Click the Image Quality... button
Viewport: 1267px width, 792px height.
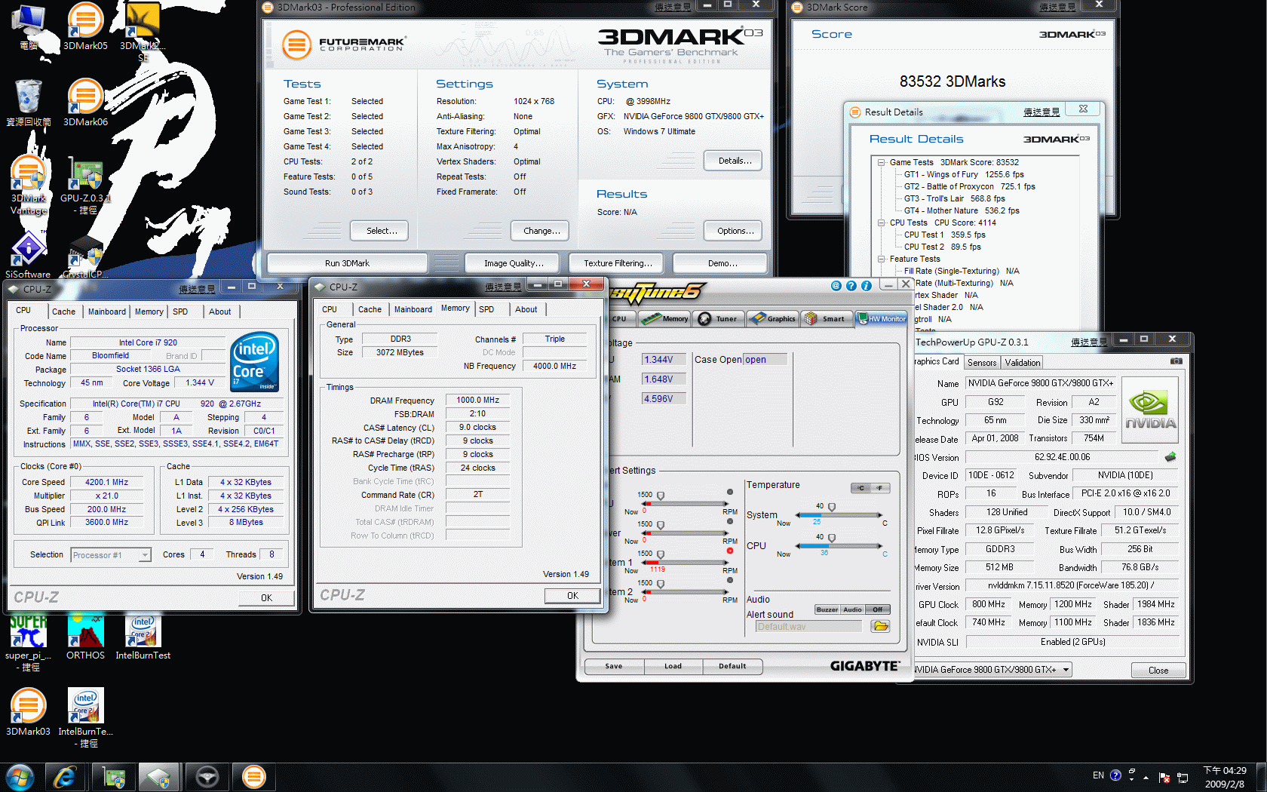(513, 263)
